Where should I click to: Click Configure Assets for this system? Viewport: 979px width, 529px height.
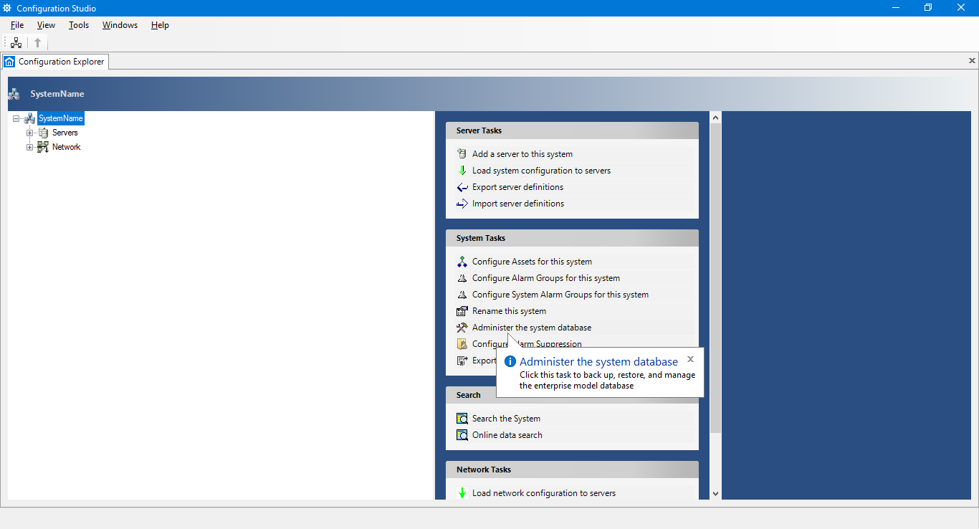tap(532, 262)
